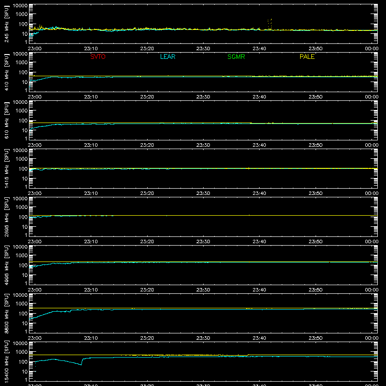The image size is (386, 386).
Task: Click the 23:20 time label below the 410 MHz plot
Action: [147, 97]
